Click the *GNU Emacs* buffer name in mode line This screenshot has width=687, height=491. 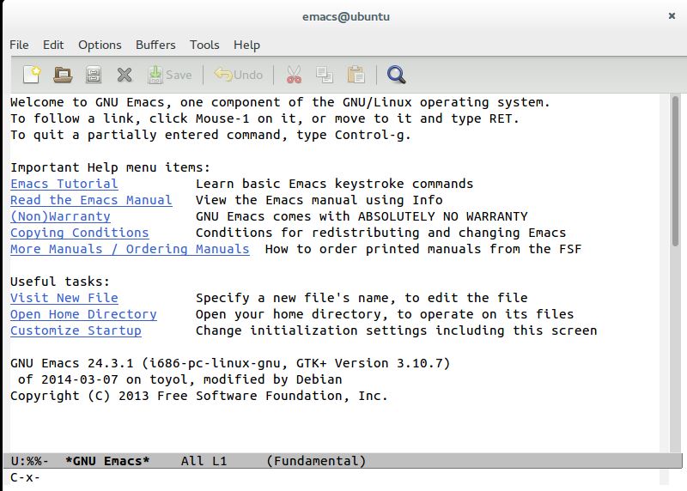(x=107, y=461)
